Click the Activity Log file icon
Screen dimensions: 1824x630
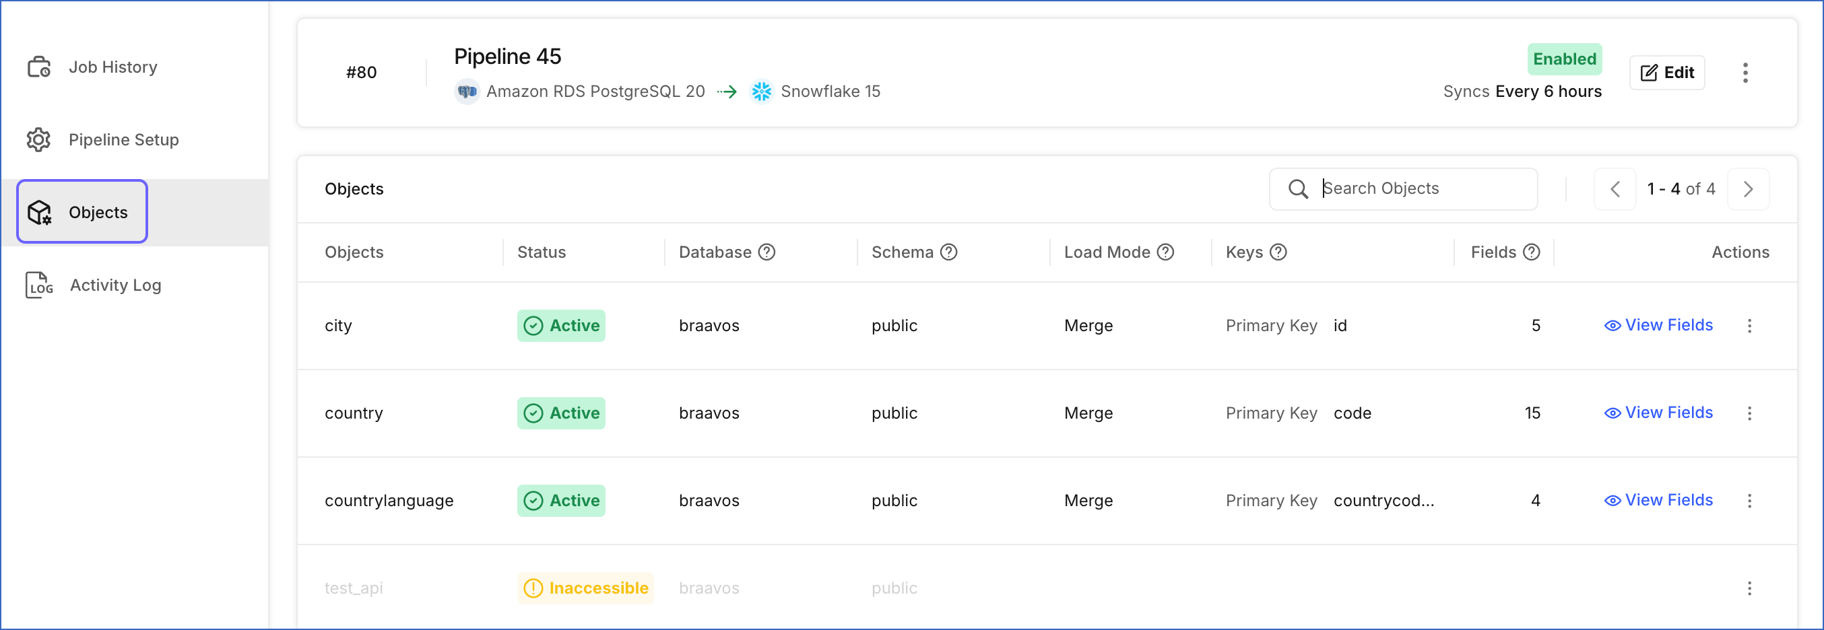40,285
